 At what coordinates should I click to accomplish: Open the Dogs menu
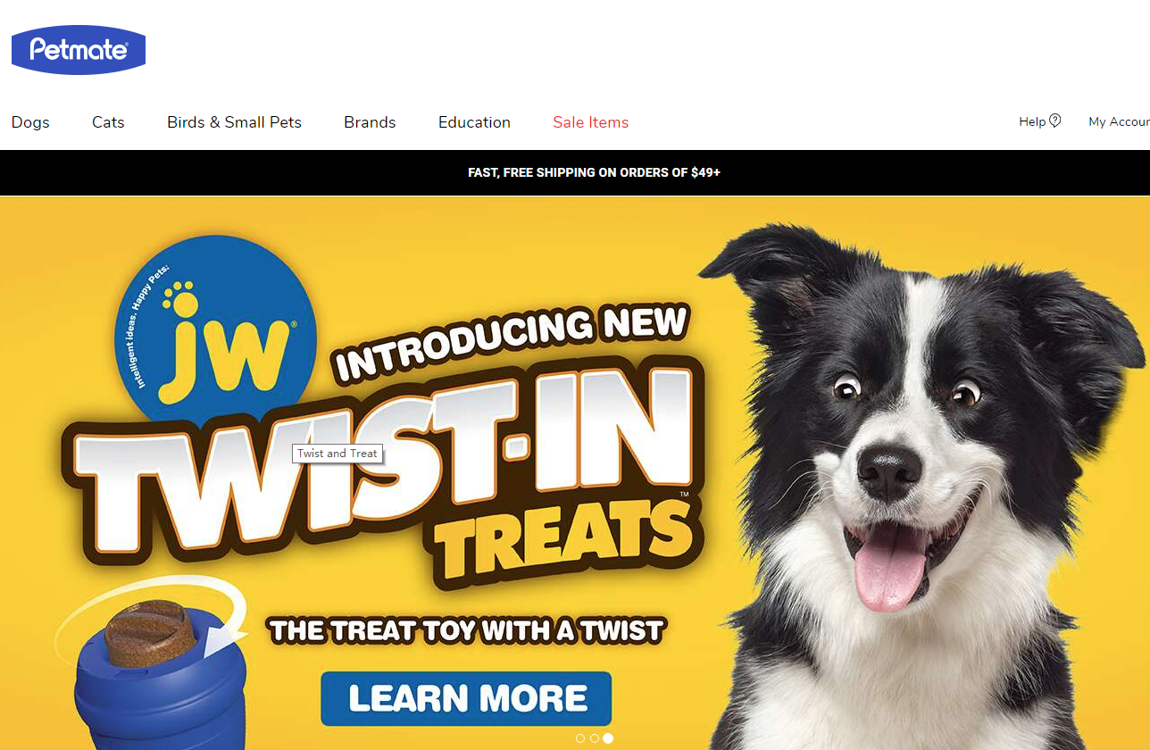(30, 122)
